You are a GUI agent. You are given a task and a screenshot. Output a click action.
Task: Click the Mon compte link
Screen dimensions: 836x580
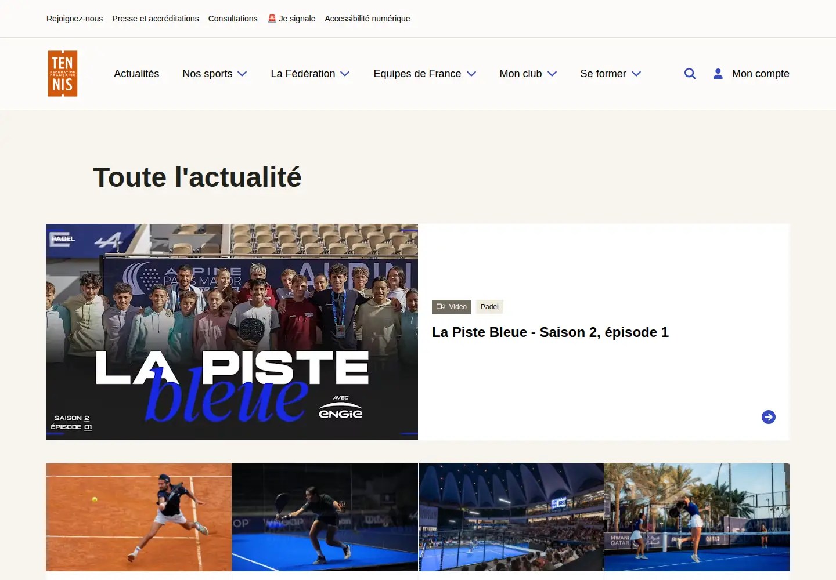pos(761,74)
